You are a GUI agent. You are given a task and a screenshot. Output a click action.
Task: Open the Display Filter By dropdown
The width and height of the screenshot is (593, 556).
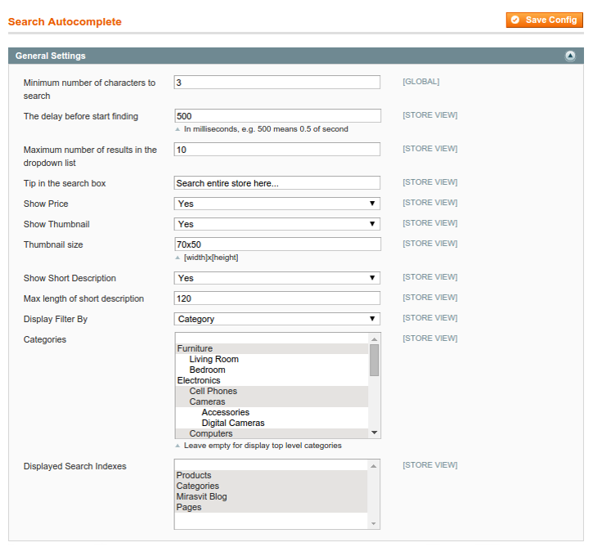(276, 319)
